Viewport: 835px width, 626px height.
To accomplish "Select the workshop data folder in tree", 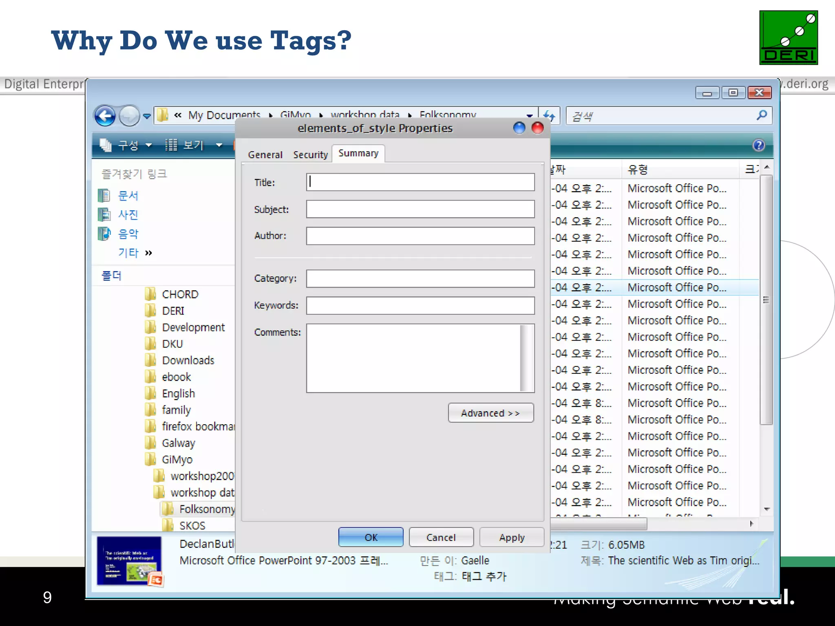I will [194, 492].
